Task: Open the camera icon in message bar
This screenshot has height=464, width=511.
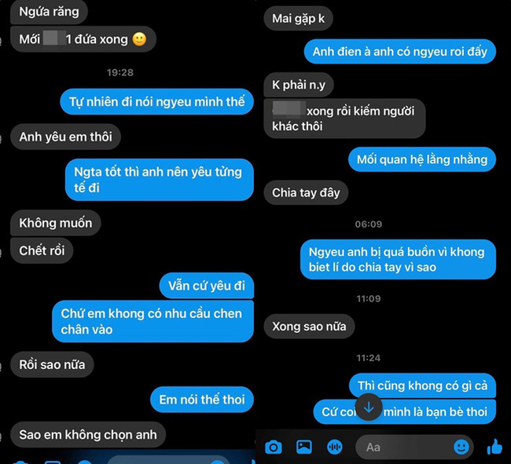Action: 273,447
